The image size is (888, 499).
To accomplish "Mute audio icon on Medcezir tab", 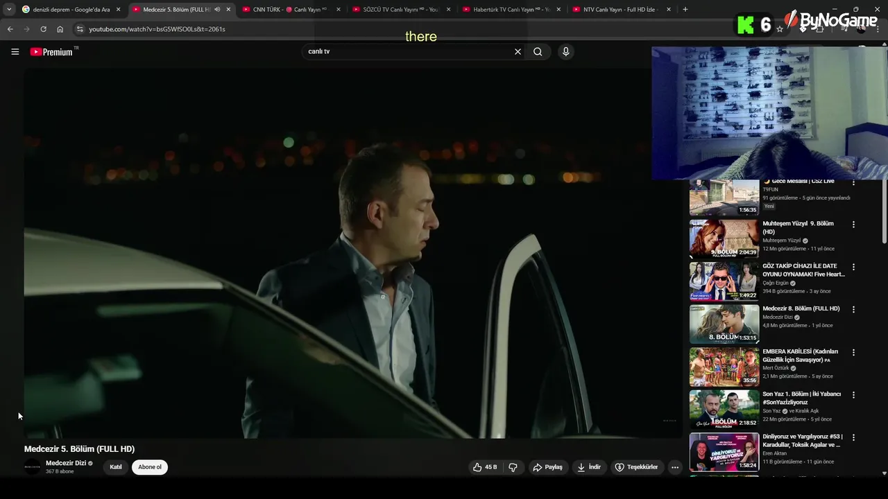I will [x=217, y=10].
